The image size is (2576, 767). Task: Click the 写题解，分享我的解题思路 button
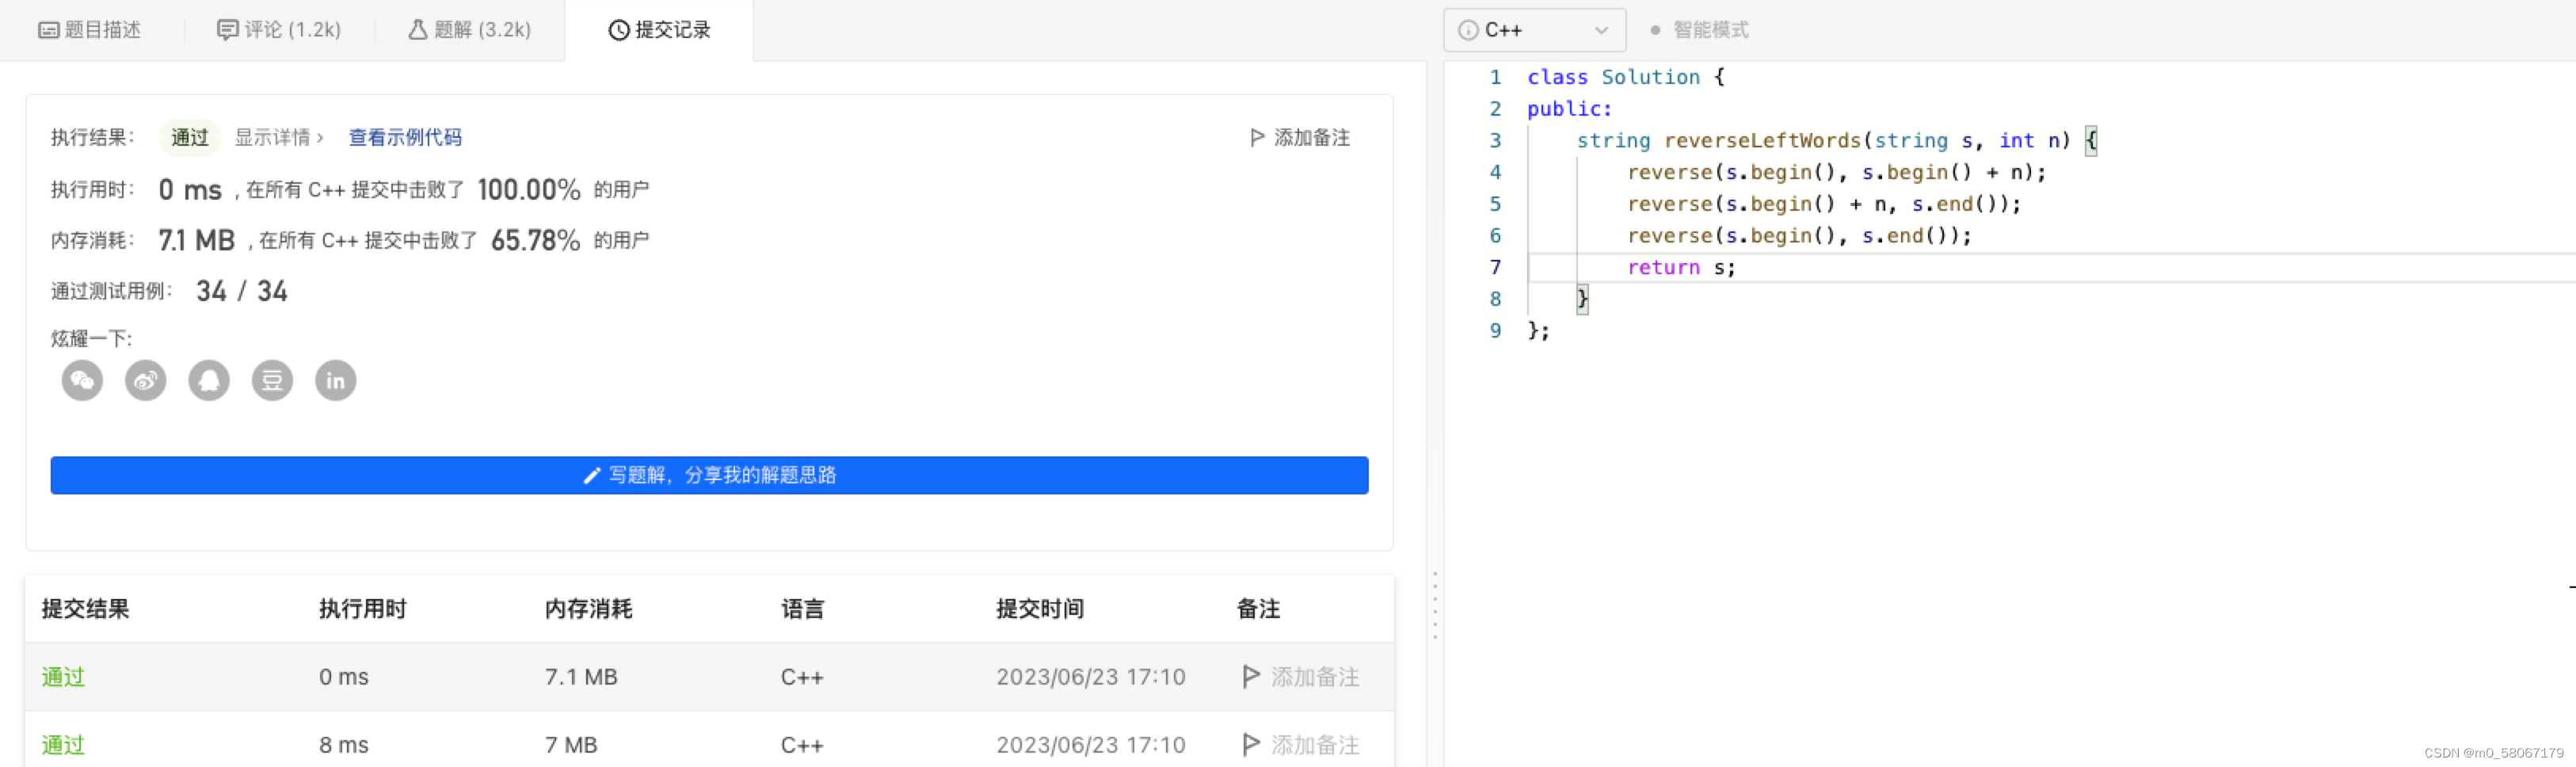coord(709,475)
